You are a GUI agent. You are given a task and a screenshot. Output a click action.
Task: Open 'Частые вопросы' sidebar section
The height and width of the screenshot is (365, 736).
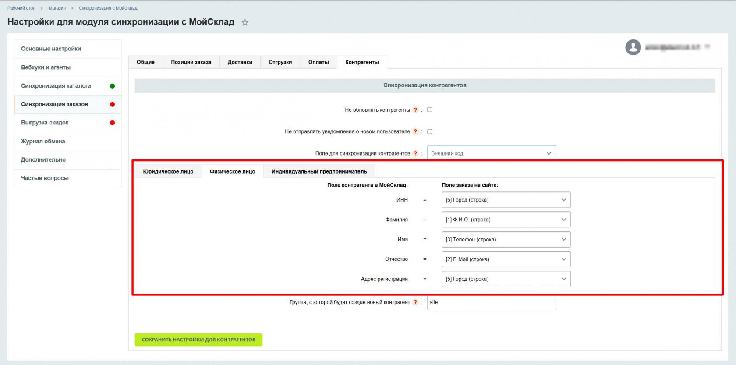click(68, 178)
